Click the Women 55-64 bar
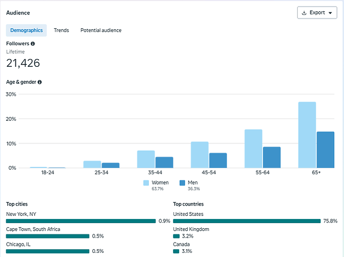Image resolution: width=344 pixels, height=257 pixels. pos(253,149)
